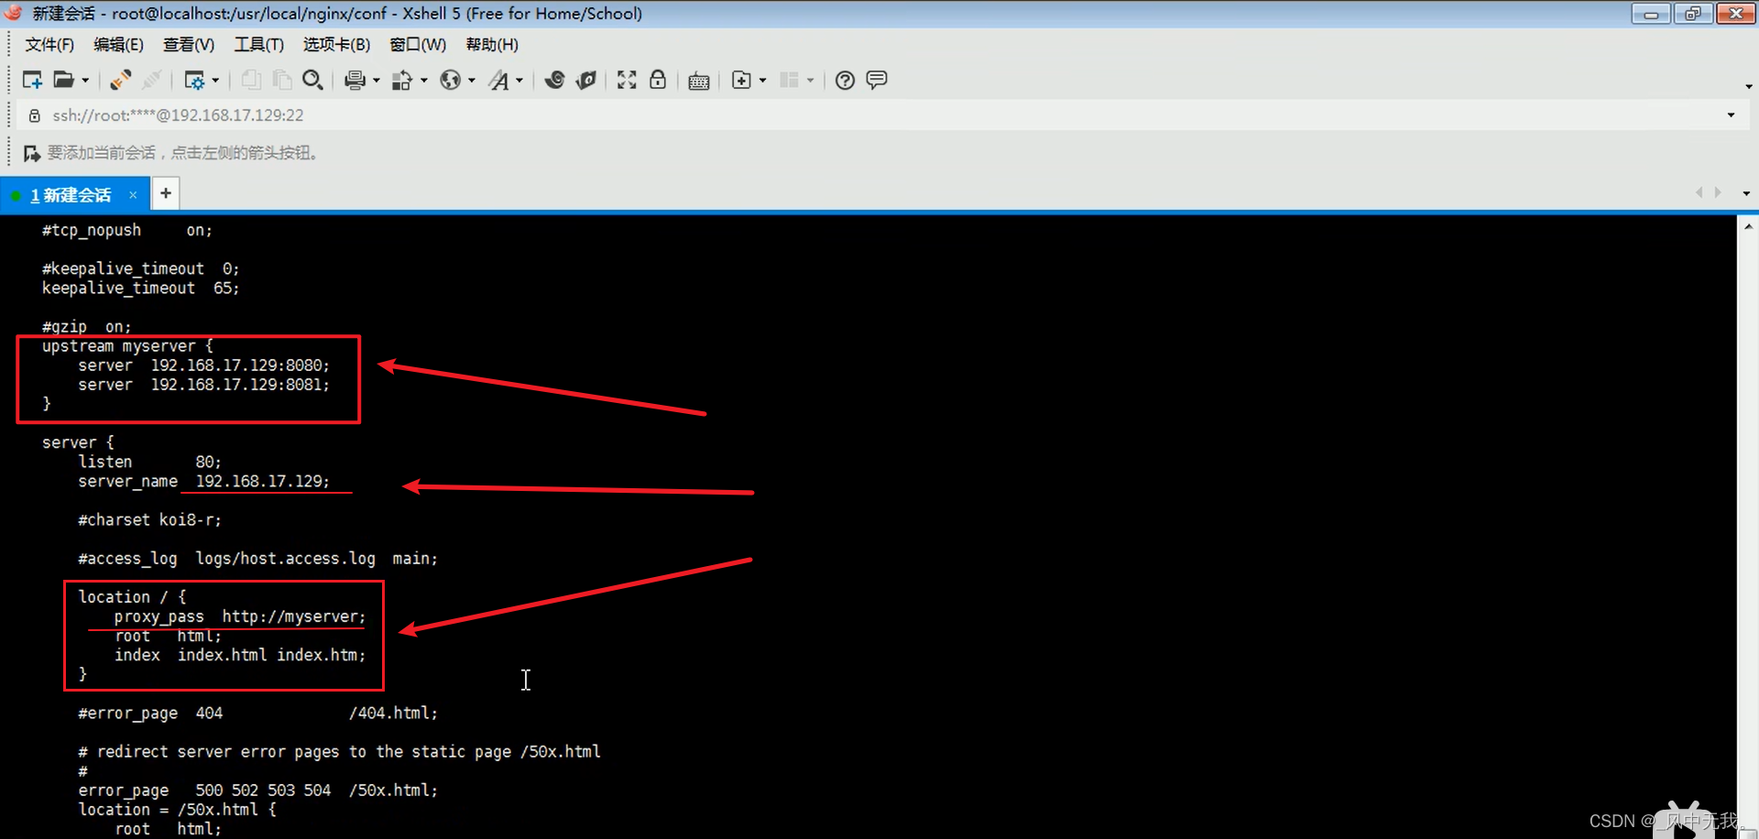Click text '500 502 503 504'
This screenshot has height=839, width=1759.
tap(263, 790)
